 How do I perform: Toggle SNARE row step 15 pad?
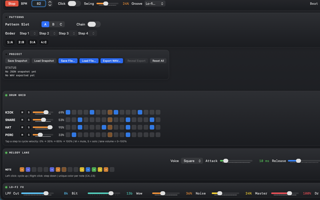click(152, 120)
